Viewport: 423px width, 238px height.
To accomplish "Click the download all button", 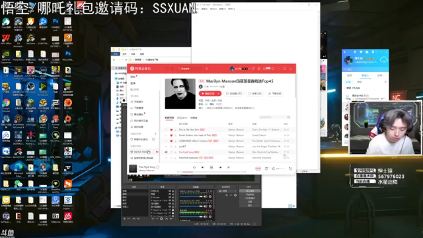I will point(275,94).
